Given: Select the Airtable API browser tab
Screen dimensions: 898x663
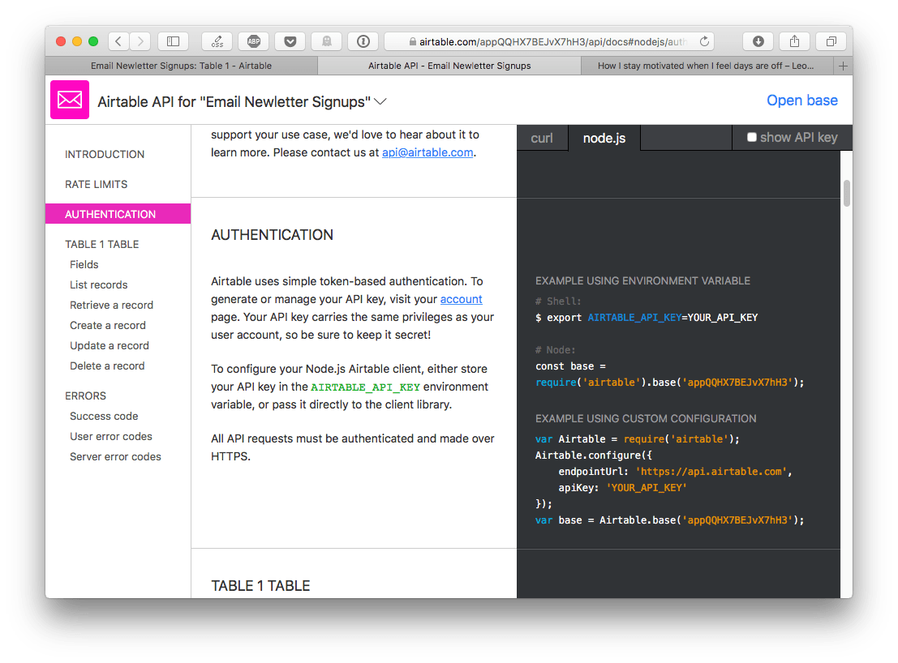Looking at the screenshot, I should point(449,66).
